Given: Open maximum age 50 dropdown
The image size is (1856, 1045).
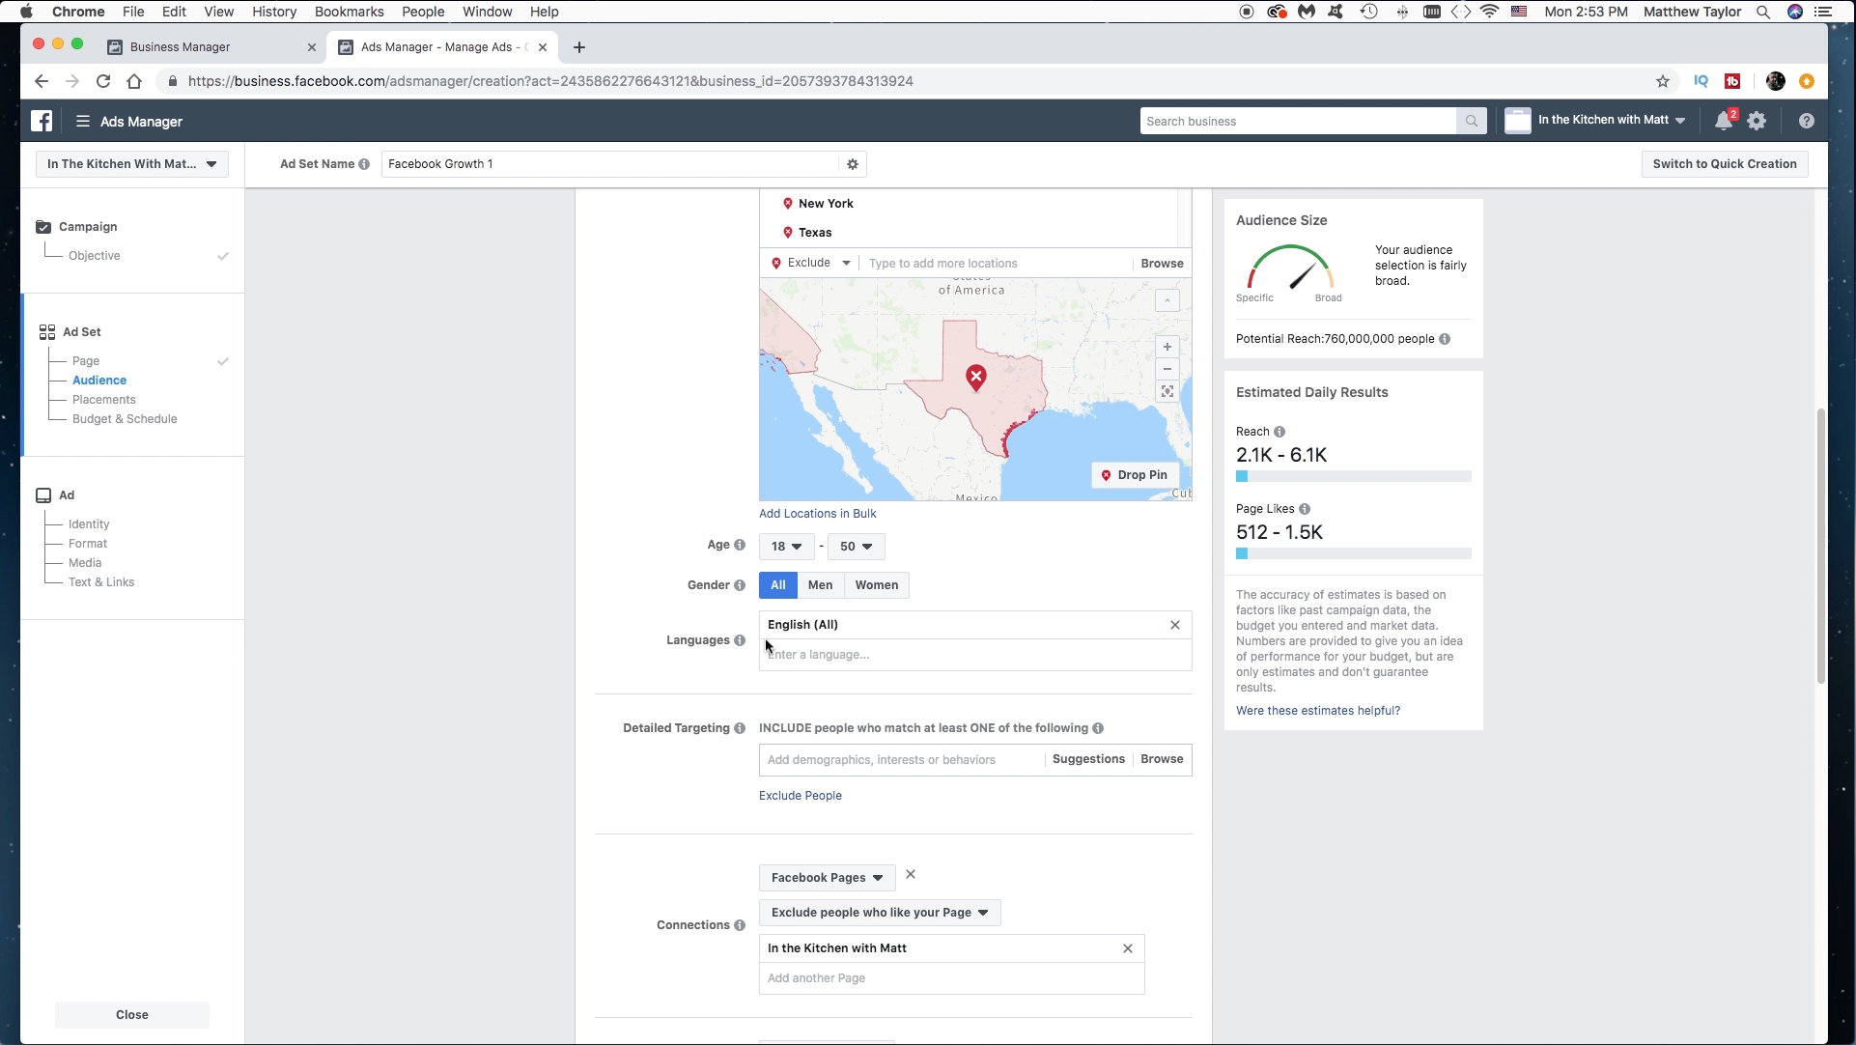Looking at the screenshot, I should point(856,547).
